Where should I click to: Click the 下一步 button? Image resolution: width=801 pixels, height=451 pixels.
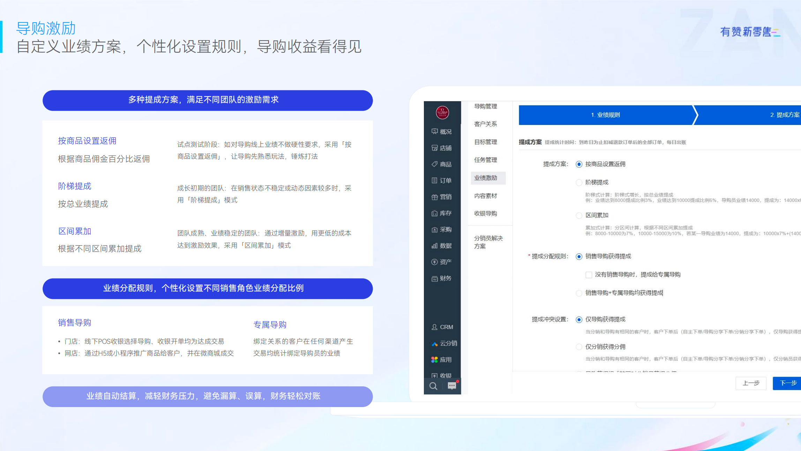tap(788, 383)
